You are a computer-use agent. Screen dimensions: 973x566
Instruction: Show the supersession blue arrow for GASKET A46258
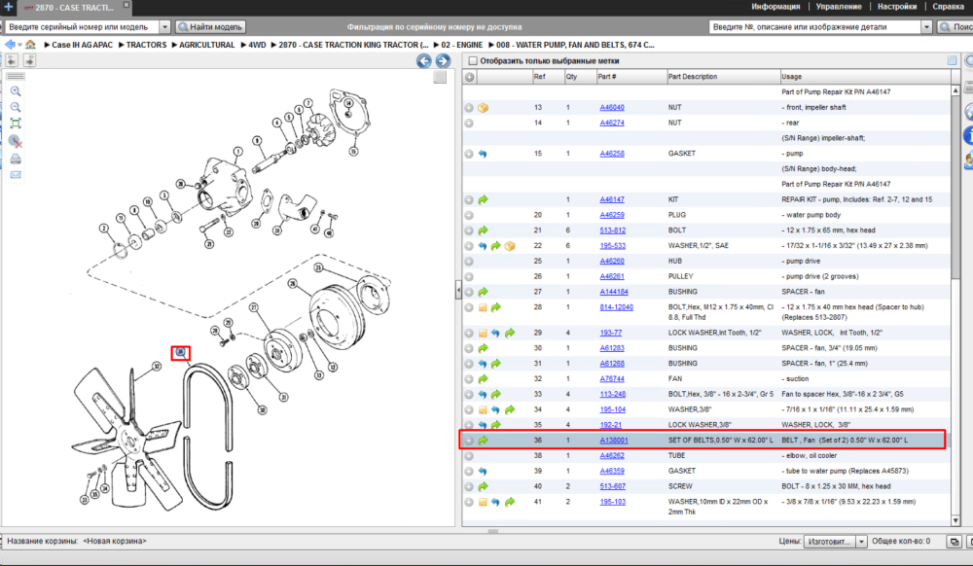(483, 154)
